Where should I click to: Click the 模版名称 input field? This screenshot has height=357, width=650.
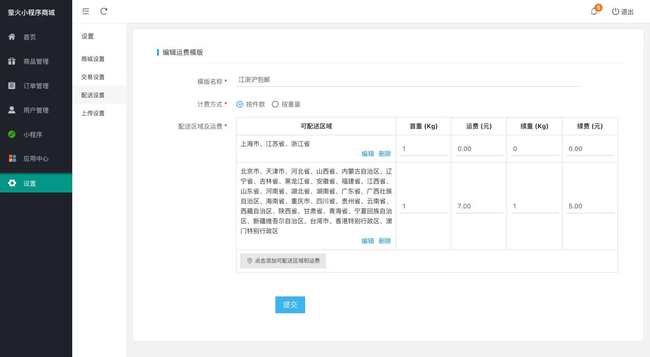407,80
